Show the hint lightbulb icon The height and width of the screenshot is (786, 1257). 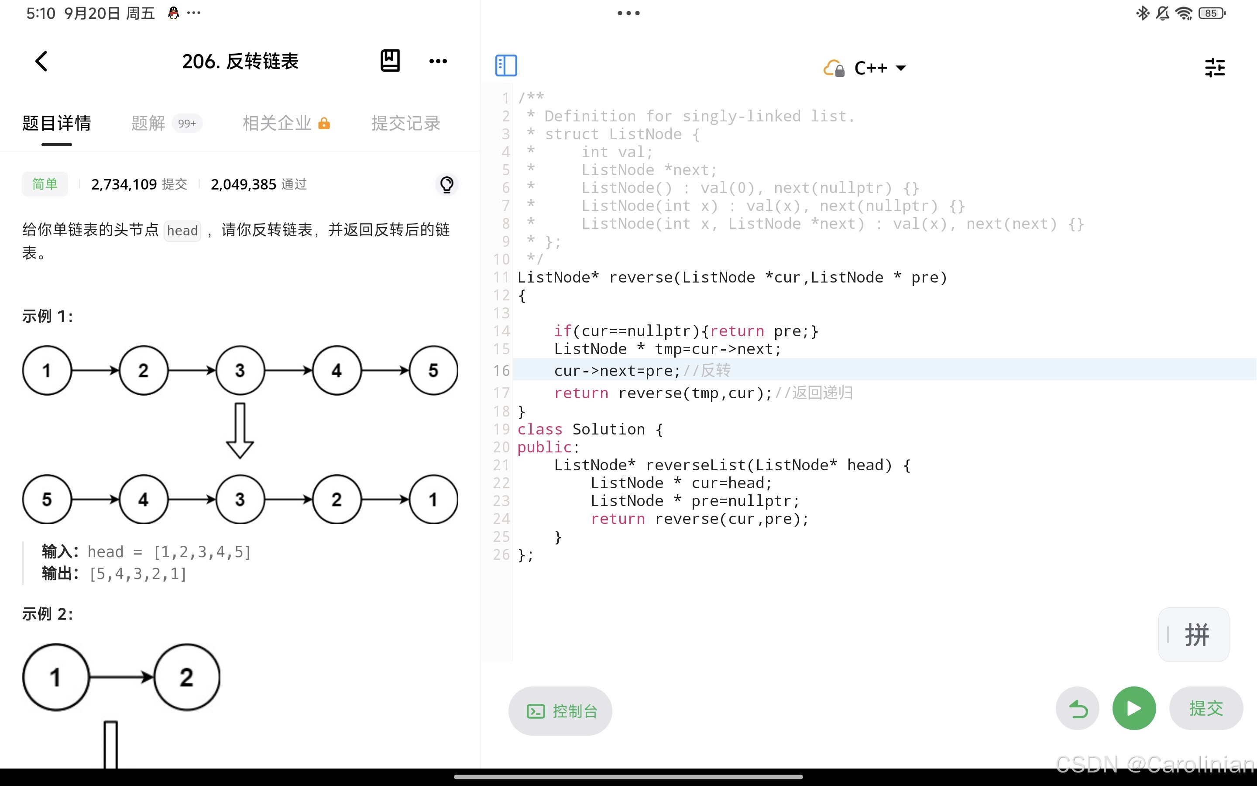tap(446, 184)
